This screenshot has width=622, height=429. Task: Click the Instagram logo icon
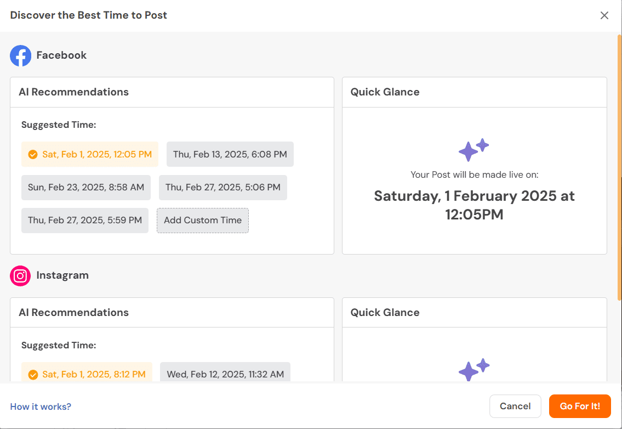coord(21,276)
